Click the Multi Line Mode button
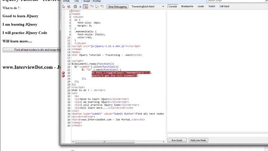 pos(198,140)
